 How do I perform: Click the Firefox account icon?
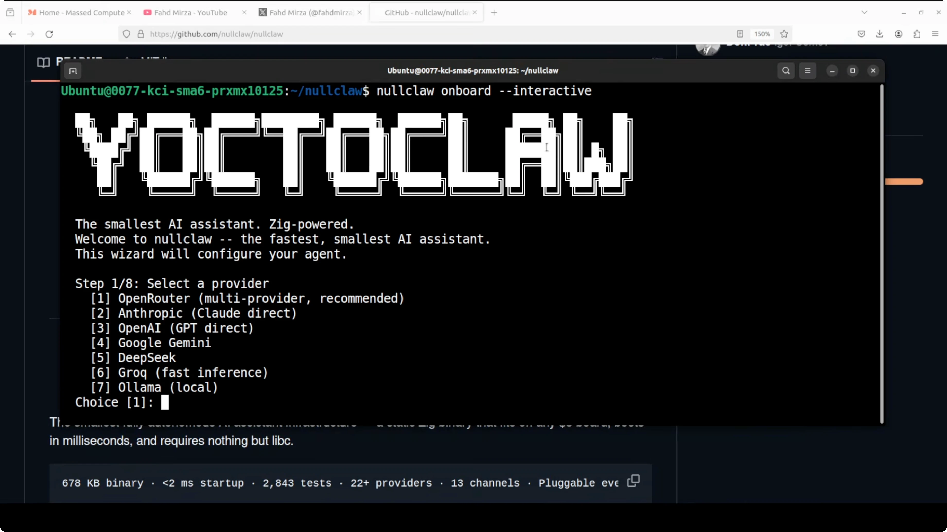[898, 34]
